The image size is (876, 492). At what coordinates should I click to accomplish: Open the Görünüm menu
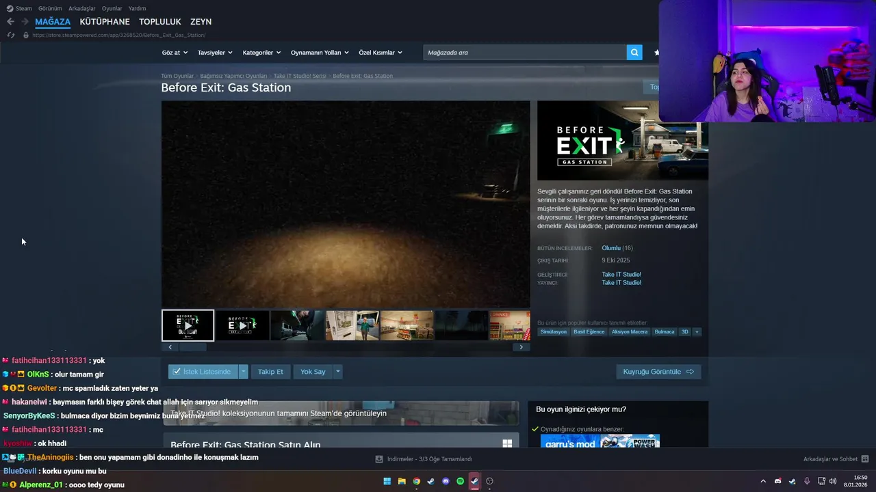coord(50,8)
